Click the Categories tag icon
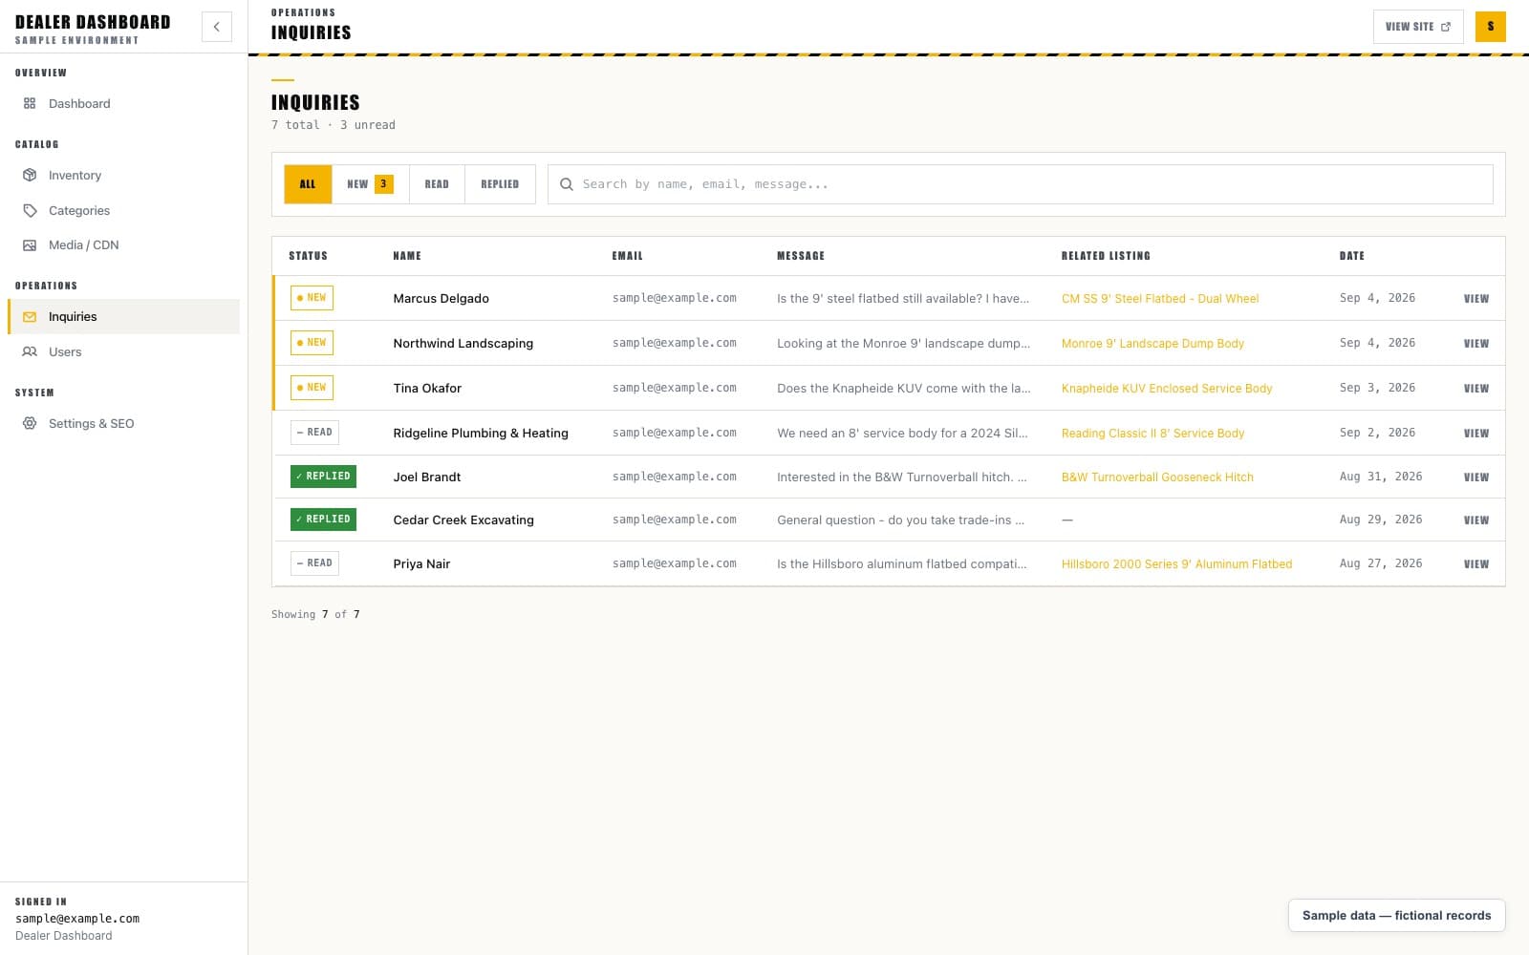1529x955 pixels. (x=30, y=210)
